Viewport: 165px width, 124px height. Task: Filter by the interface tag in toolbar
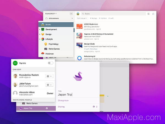click(103, 18)
